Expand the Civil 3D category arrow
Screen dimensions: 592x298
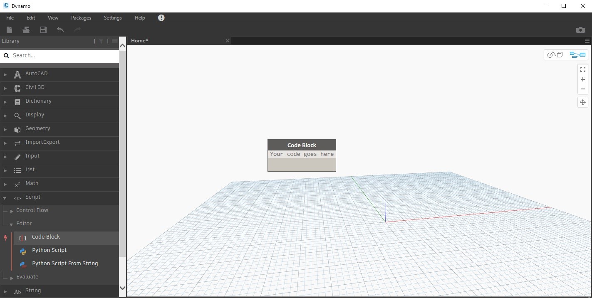pos(5,89)
